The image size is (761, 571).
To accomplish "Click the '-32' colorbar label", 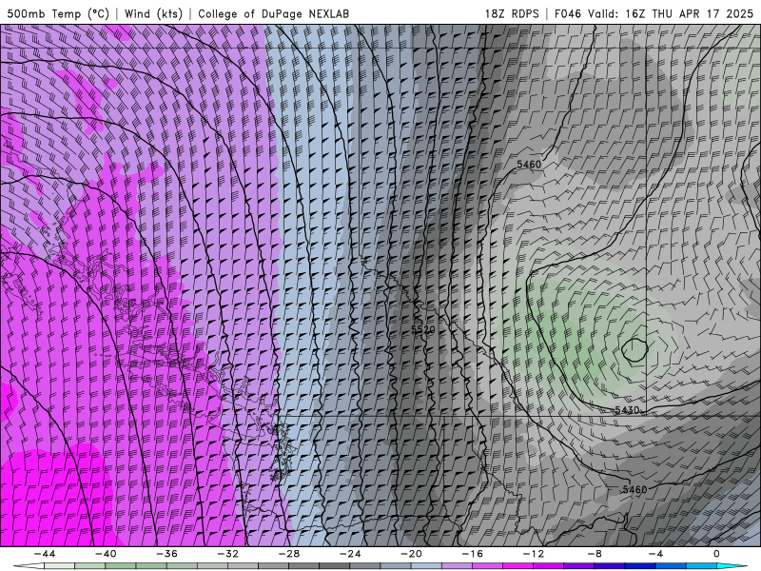I will [x=227, y=554].
